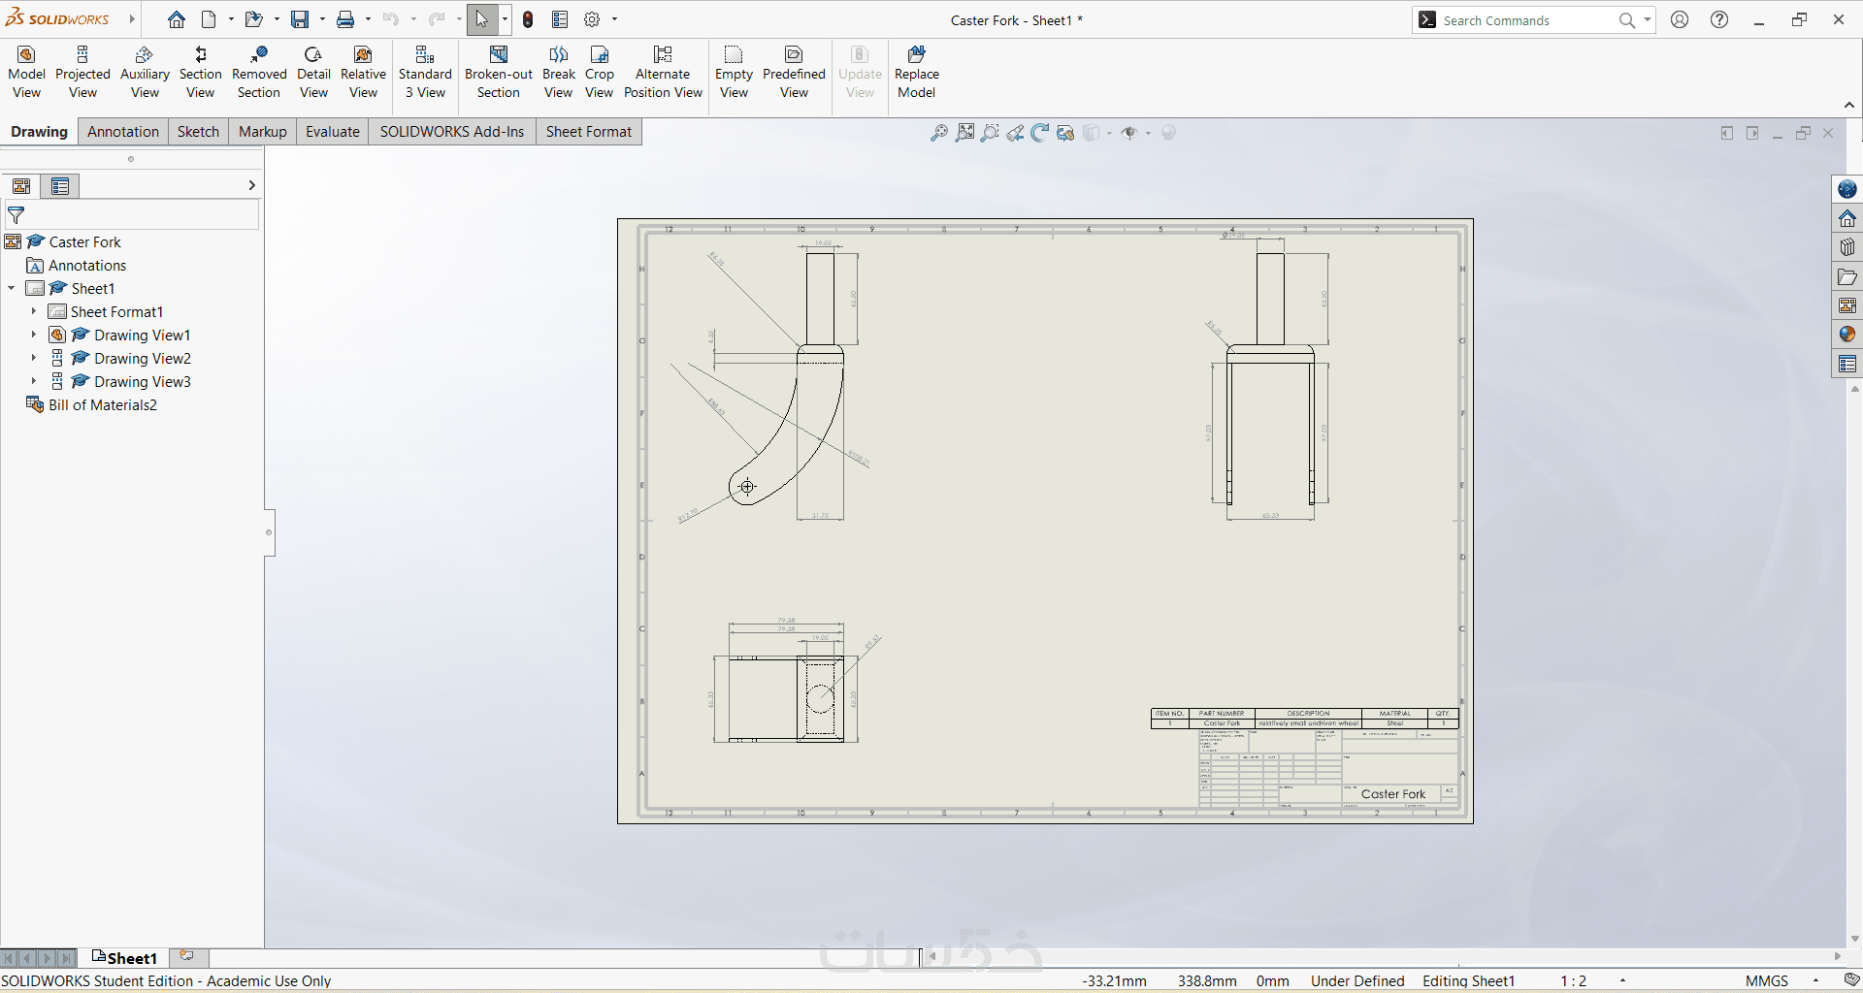The width and height of the screenshot is (1863, 993).
Task: Switch to the PropertyManager panel tab
Action: click(x=60, y=186)
